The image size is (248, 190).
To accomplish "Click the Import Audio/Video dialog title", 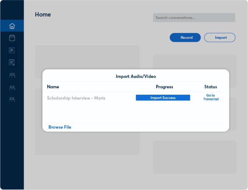I will 136,76.
